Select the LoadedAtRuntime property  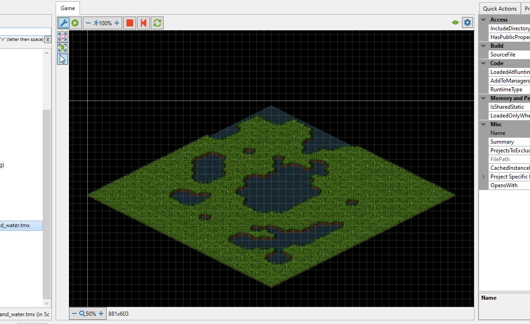tap(509, 72)
